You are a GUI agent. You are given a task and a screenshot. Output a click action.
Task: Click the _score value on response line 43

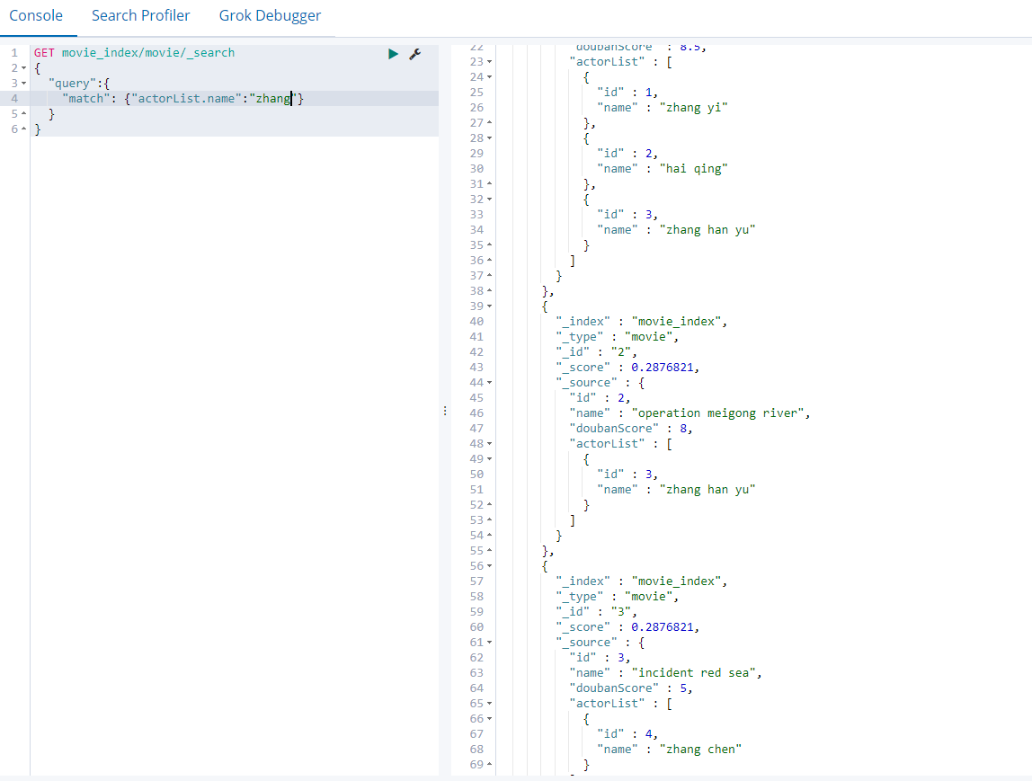663,368
